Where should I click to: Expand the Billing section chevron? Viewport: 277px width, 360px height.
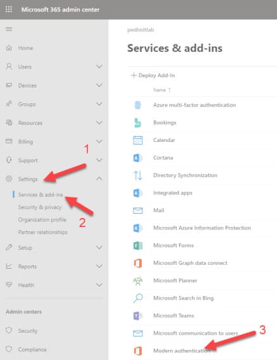click(99, 141)
